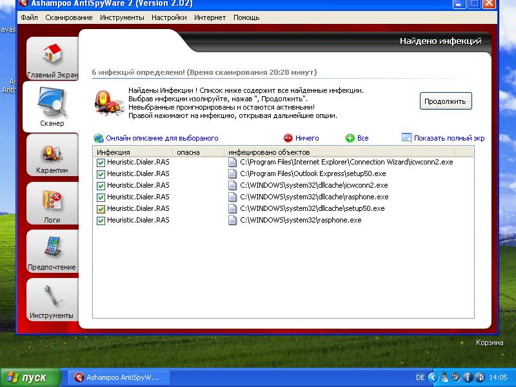The width and height of the screenshot is (516, 387).
Task: Open the Помощь menu
Action: (x=246, y=17)
